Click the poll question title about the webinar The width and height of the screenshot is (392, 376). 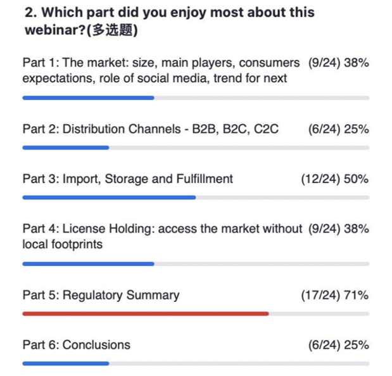click(x=170, y=22)
